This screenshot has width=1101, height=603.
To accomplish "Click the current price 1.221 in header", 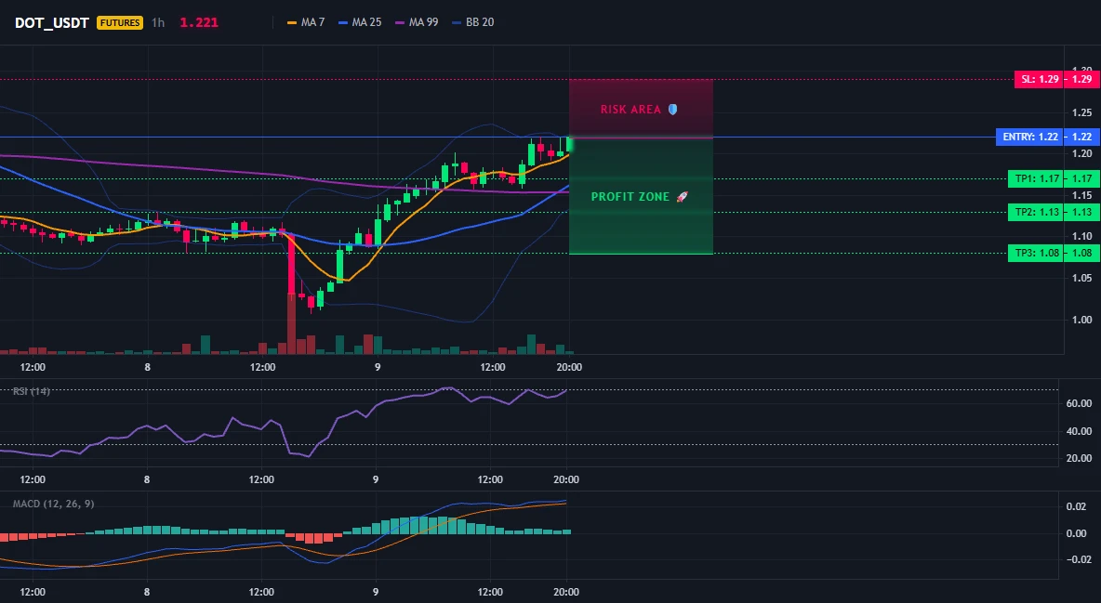I will coord(199,22).
